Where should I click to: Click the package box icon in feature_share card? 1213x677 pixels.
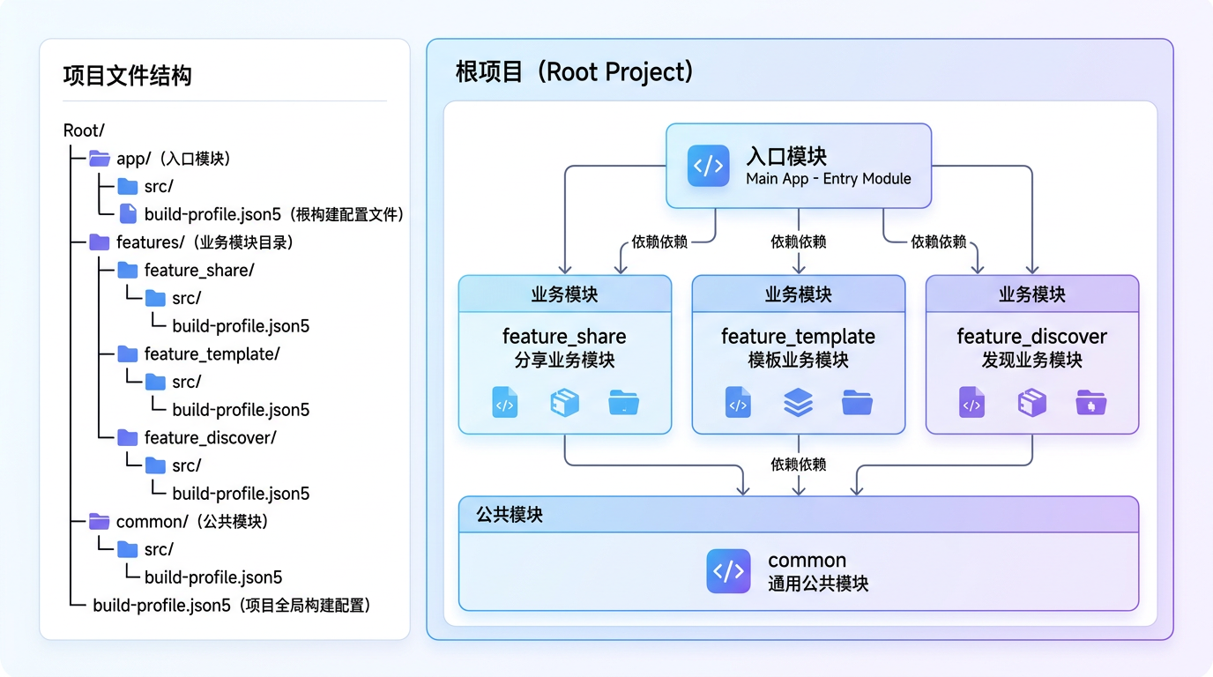[x=564, y=403]
